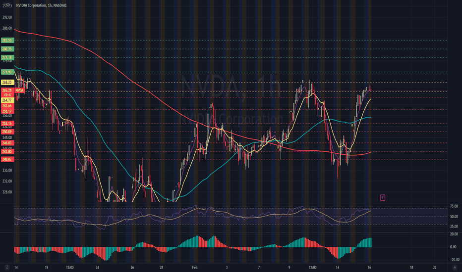Click the 288.00 price axis value
462x272 pixels.
pos(7,28)
